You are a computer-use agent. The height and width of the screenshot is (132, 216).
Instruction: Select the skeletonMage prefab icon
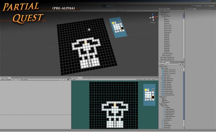pyautogui.click(x=163, y=93)
